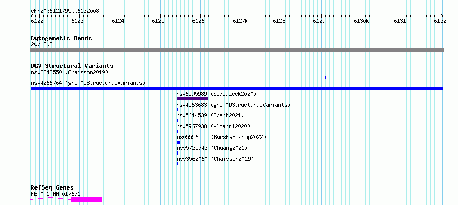
Task: Click the 6123k ruler tick label
Action: pyautogui.click(x=79, y=21)
